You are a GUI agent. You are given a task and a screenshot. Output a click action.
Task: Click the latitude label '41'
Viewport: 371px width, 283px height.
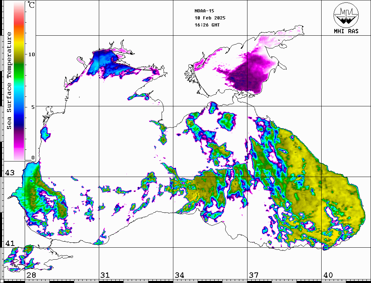pos(10,243)
